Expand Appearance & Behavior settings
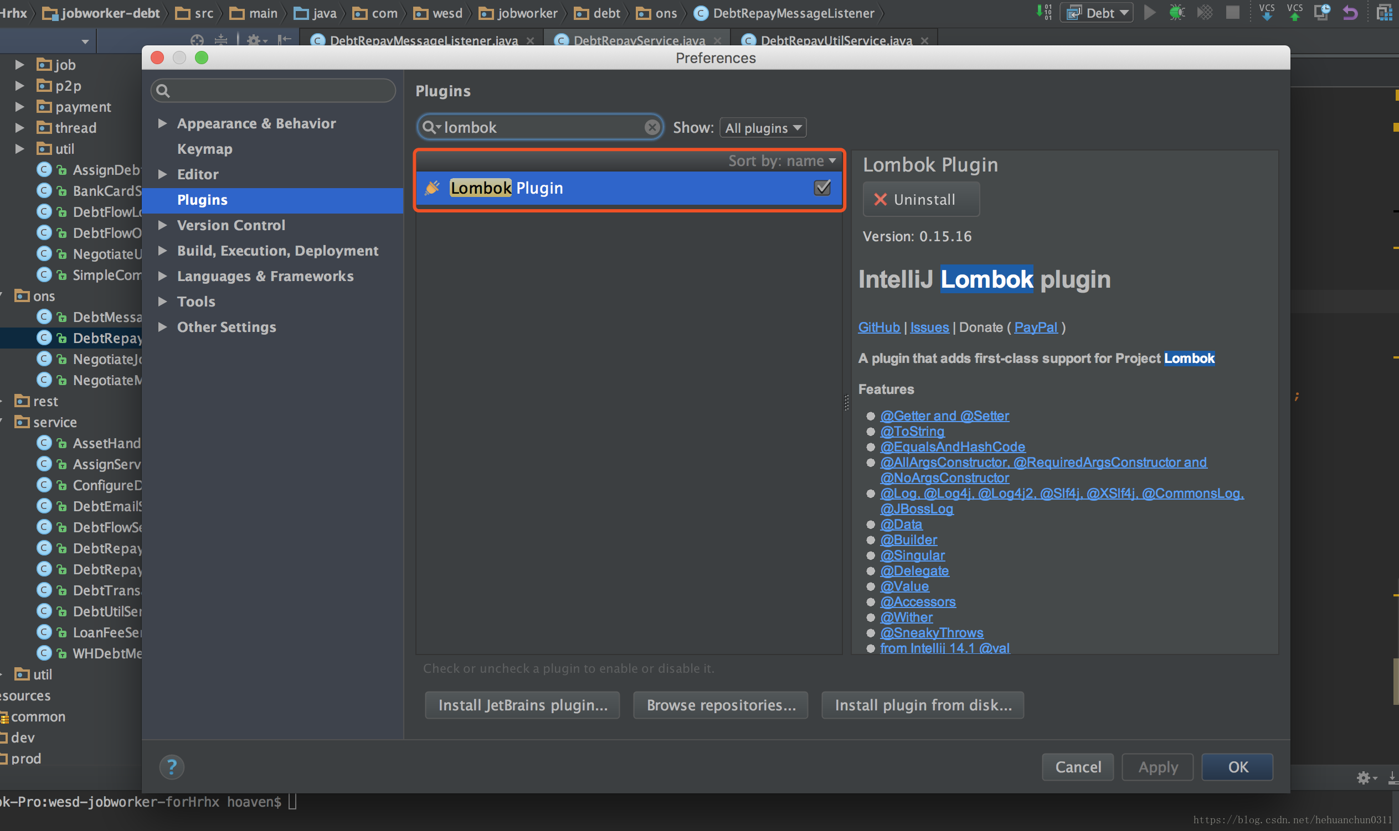Image resolution: width=1399 pixels, height=831 pixels. 162,123
